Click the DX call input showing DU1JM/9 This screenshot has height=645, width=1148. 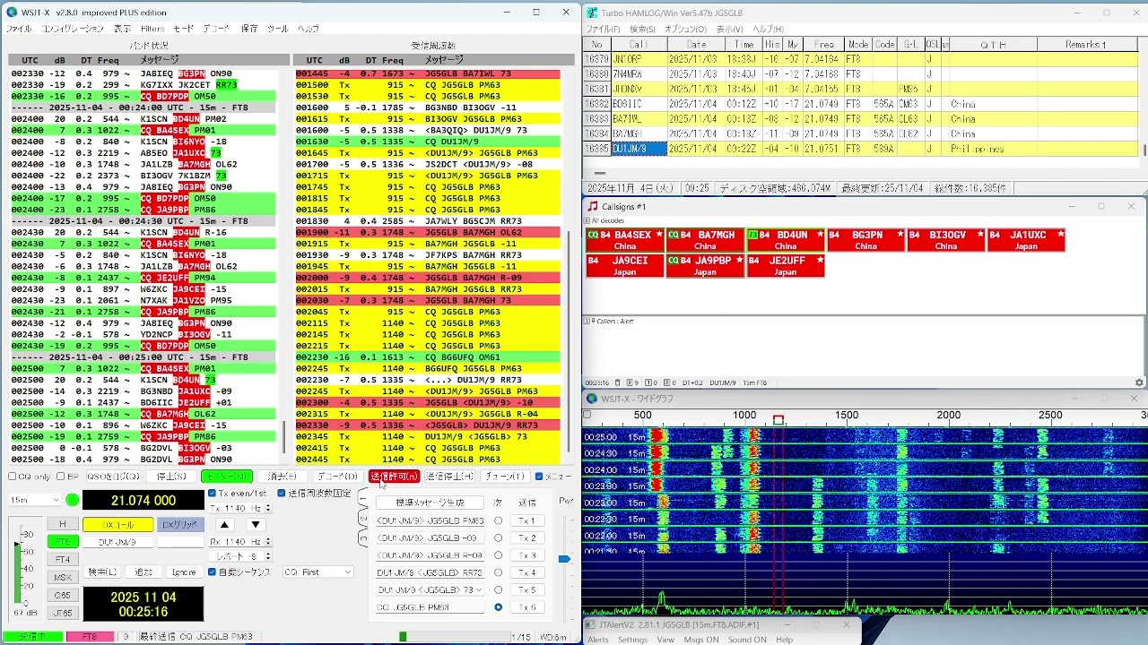117,542
